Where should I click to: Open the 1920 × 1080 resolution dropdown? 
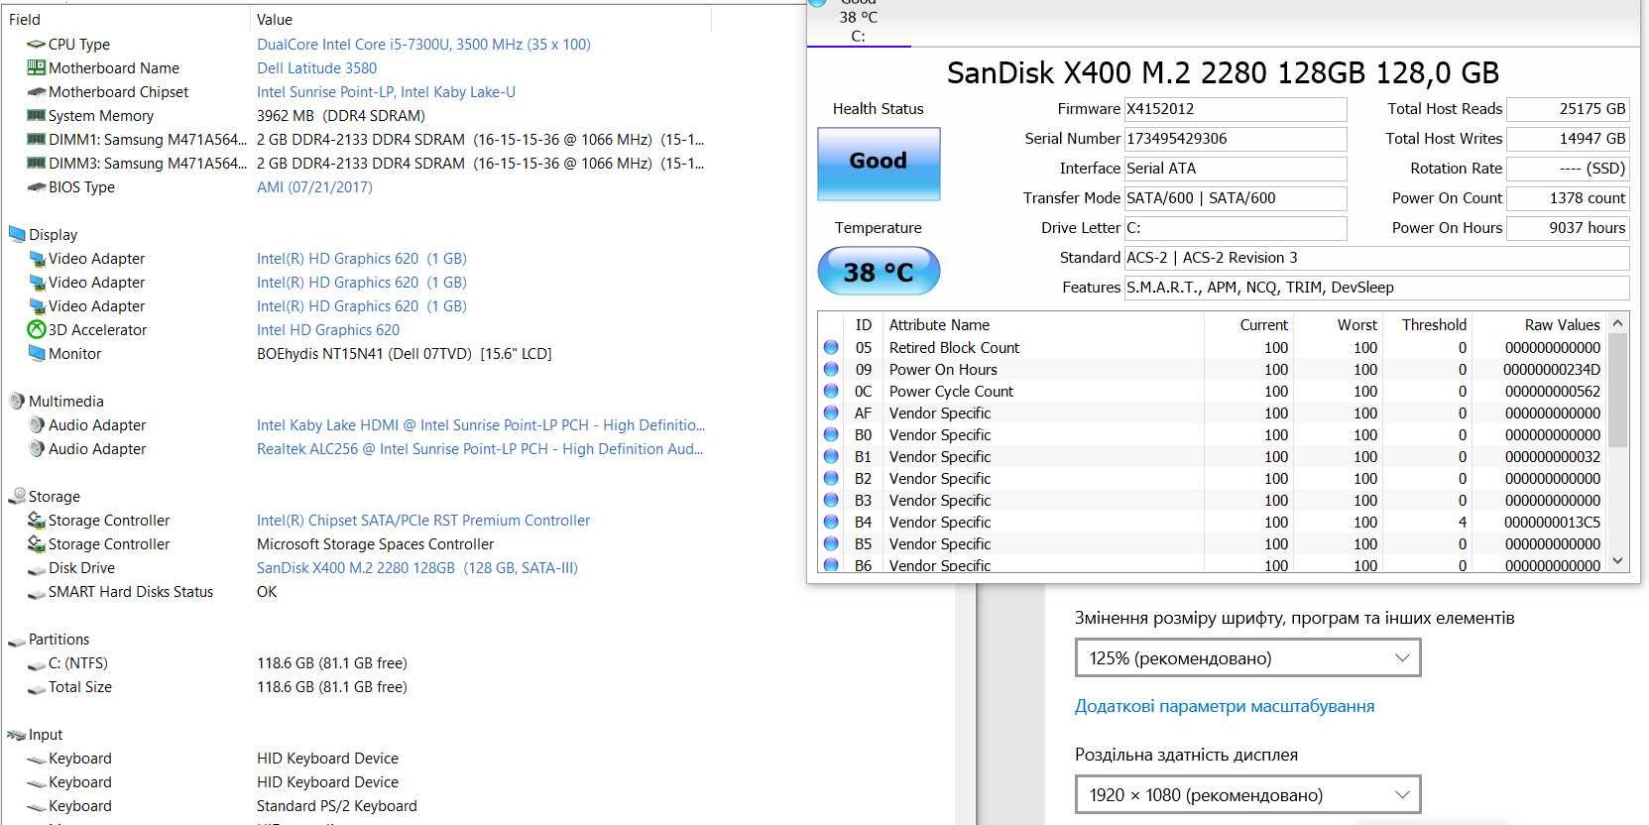(x=1247, y=795)
